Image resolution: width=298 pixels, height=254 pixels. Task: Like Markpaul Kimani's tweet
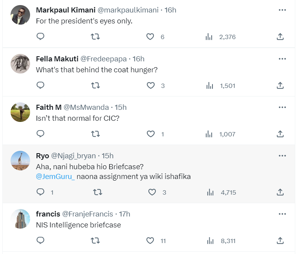(x=150, y=37)
